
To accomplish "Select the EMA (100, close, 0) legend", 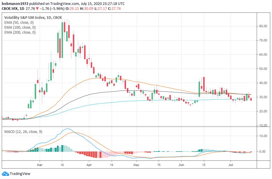I will pos(20,27).
